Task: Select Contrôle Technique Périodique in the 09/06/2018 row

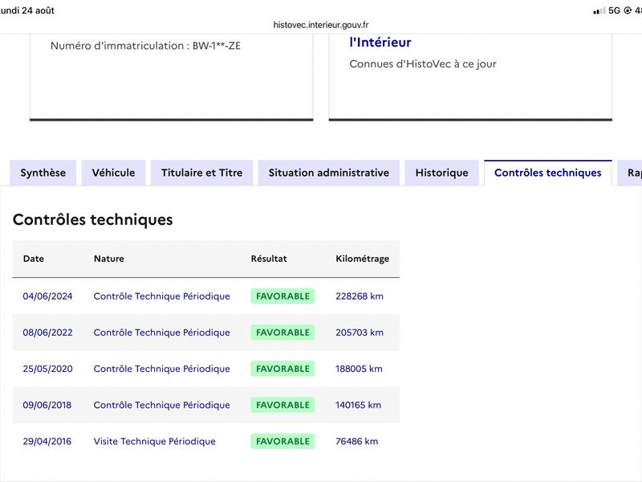Action: pos(162,405)
